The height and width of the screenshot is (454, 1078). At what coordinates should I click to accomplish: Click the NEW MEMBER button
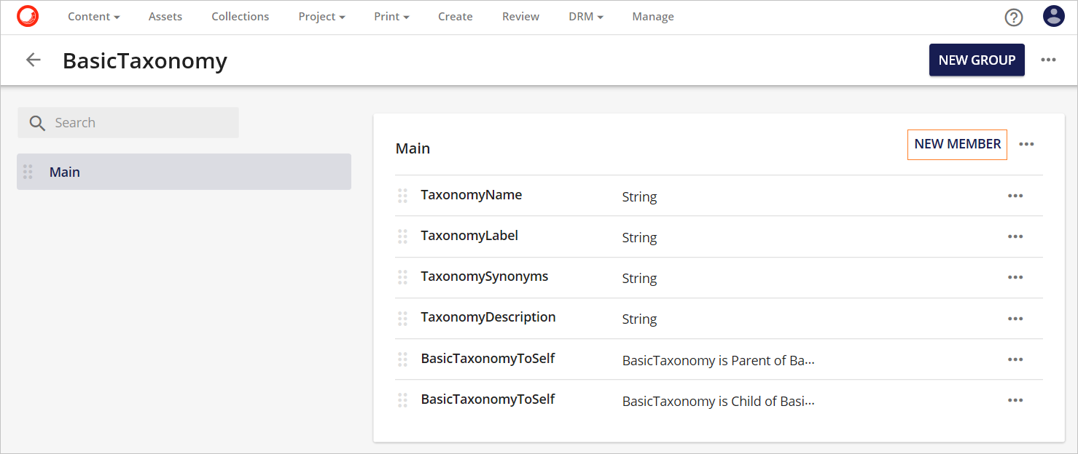957,144
